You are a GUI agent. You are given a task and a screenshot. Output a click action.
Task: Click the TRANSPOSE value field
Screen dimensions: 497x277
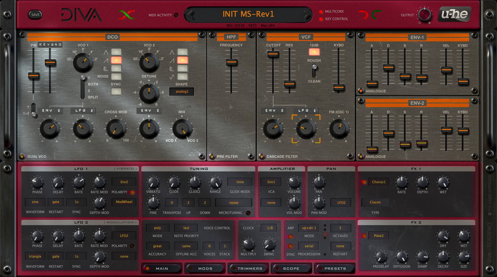tap(172, 203)
